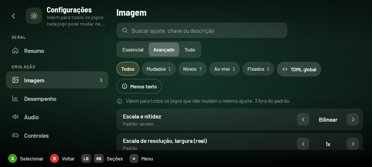372x167 pixels.
Task: Decrease Escala de resolução with left arrow
Action: [303, 144]
